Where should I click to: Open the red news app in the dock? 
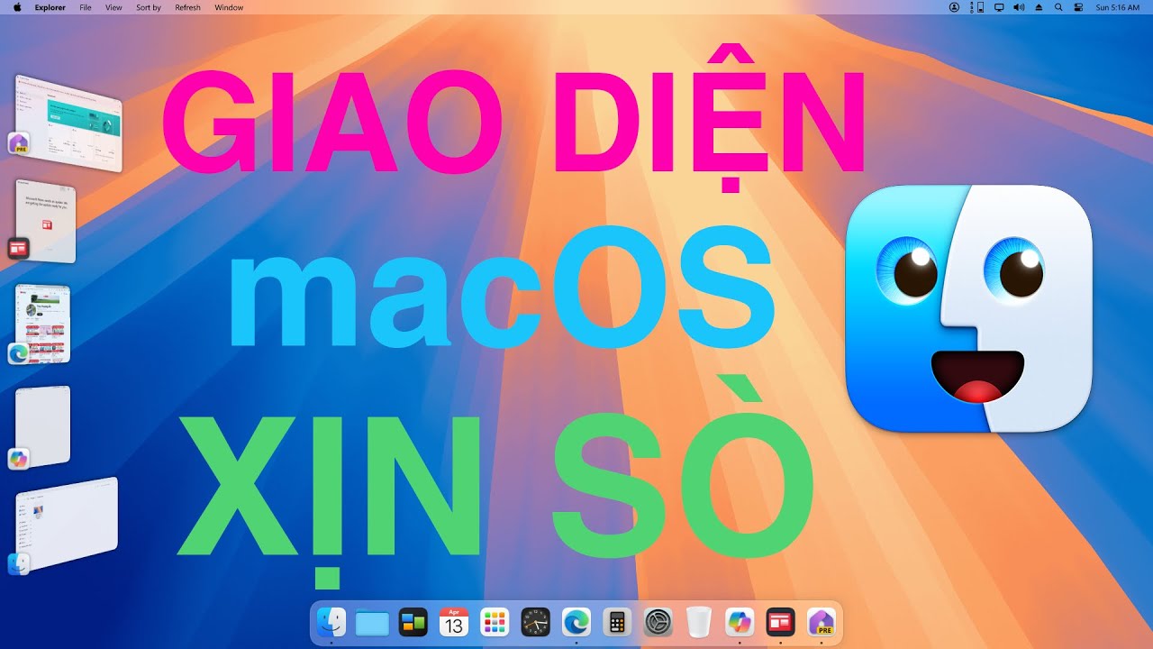point(780,622)
